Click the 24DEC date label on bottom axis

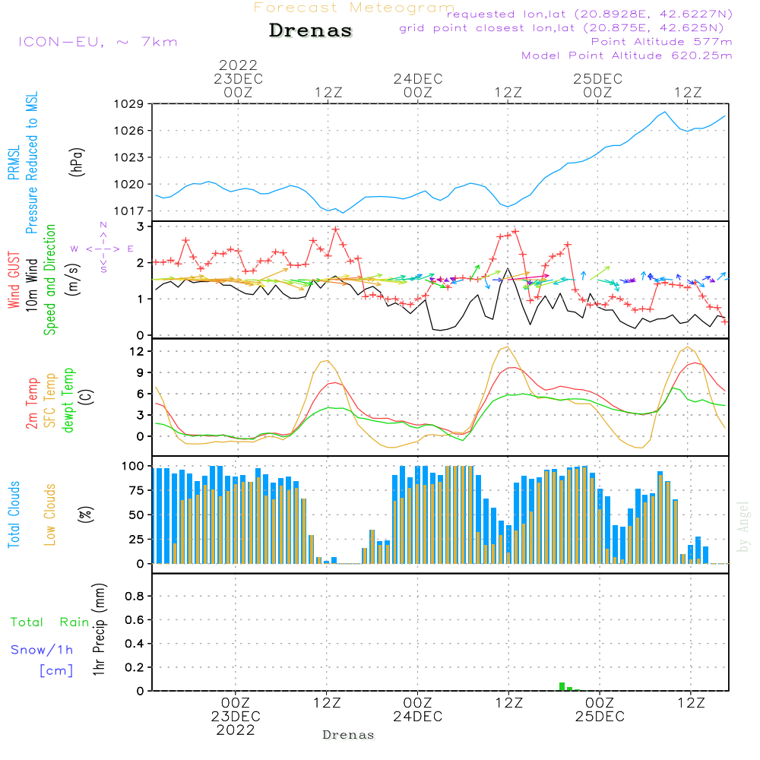[417, 717]
